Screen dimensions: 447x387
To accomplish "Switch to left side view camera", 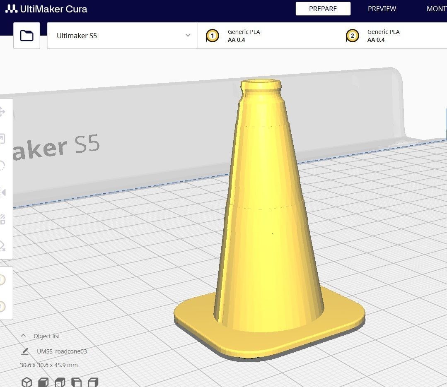I will [76, 382].
